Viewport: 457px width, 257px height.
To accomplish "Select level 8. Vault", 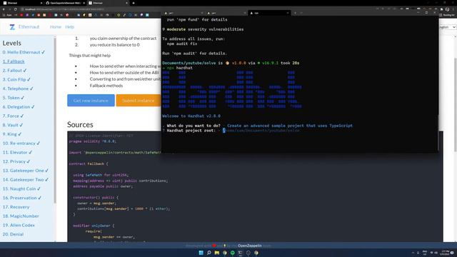I will pyautogui.click(x=13, y=125).
